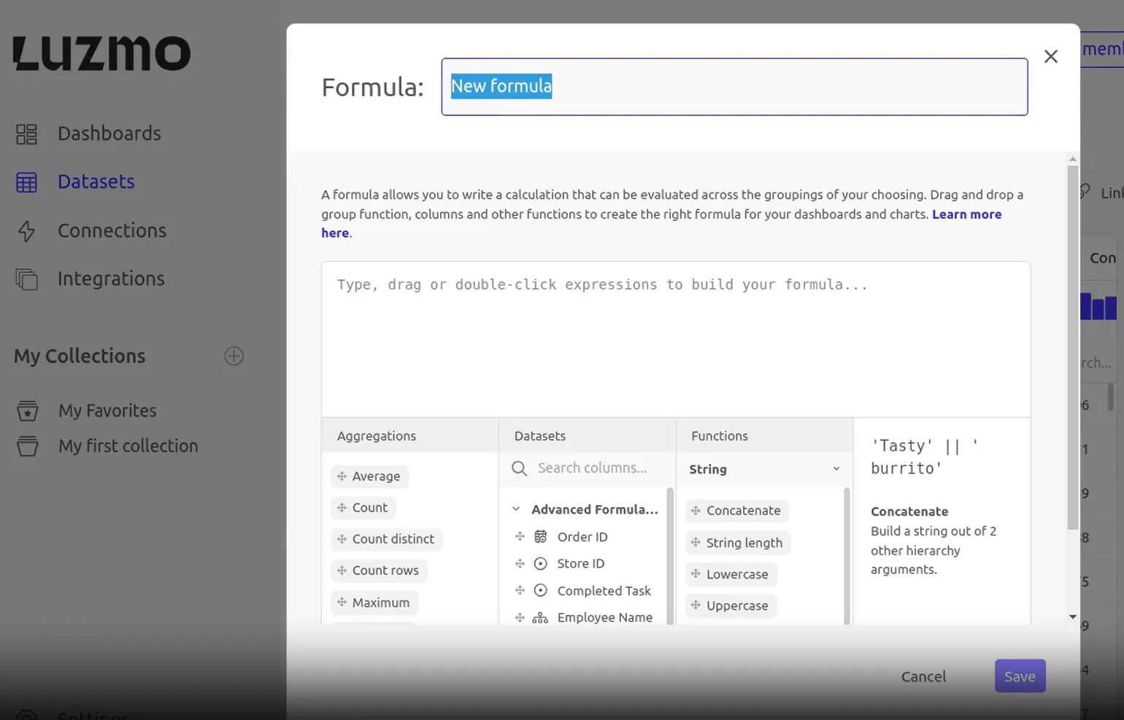The width and height of the screenshot is (1124, 720).
Task: Click drag handle beside Store ID
Action: (520, 563)
